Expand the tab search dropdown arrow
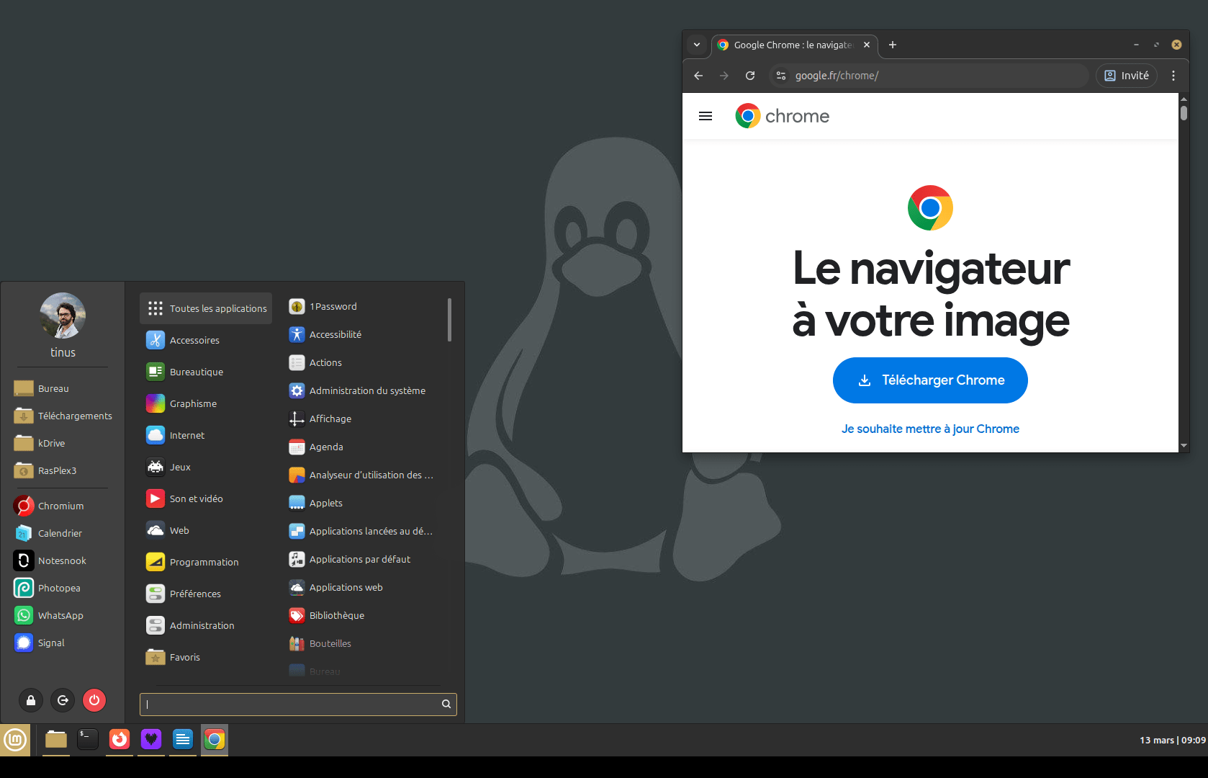The height and width of the screenshot is (778, 1208). pos(697,45)
